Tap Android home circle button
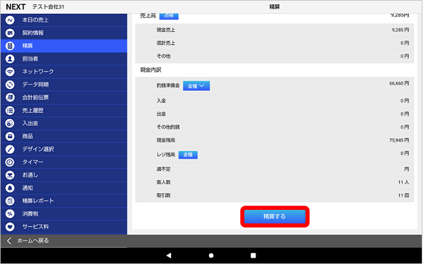 click(211, 255)
